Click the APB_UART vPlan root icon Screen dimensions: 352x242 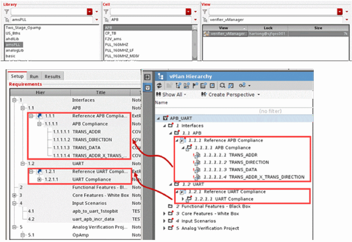point(166,118)
